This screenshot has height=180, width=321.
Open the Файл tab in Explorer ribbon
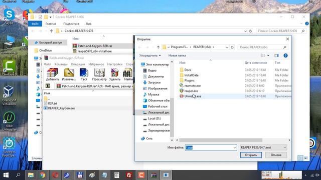pyautogui.click(x=35, y=23)
